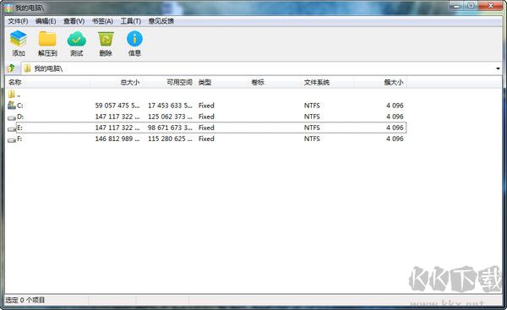Click the 测试 (Test) cloud icon
Viewport: 507px width, 310px height.
(76, 40)
